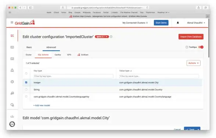
Task: Click the download agent sidebar icon
Action: [12, 116]
